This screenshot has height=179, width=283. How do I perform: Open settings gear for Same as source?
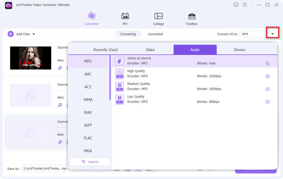tap(267, 64)
